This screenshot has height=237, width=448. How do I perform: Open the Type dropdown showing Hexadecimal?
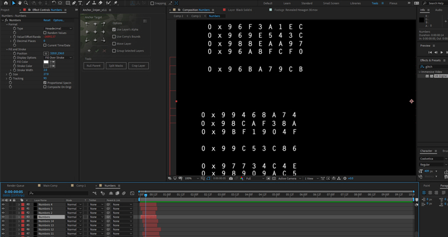click(x=58, y=28)
